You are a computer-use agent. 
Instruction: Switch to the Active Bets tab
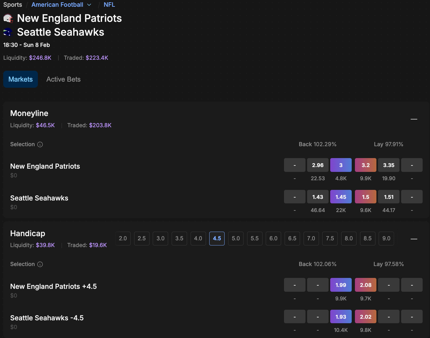64,79
